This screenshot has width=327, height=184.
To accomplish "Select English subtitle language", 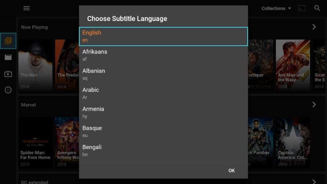I will (163, 36).
